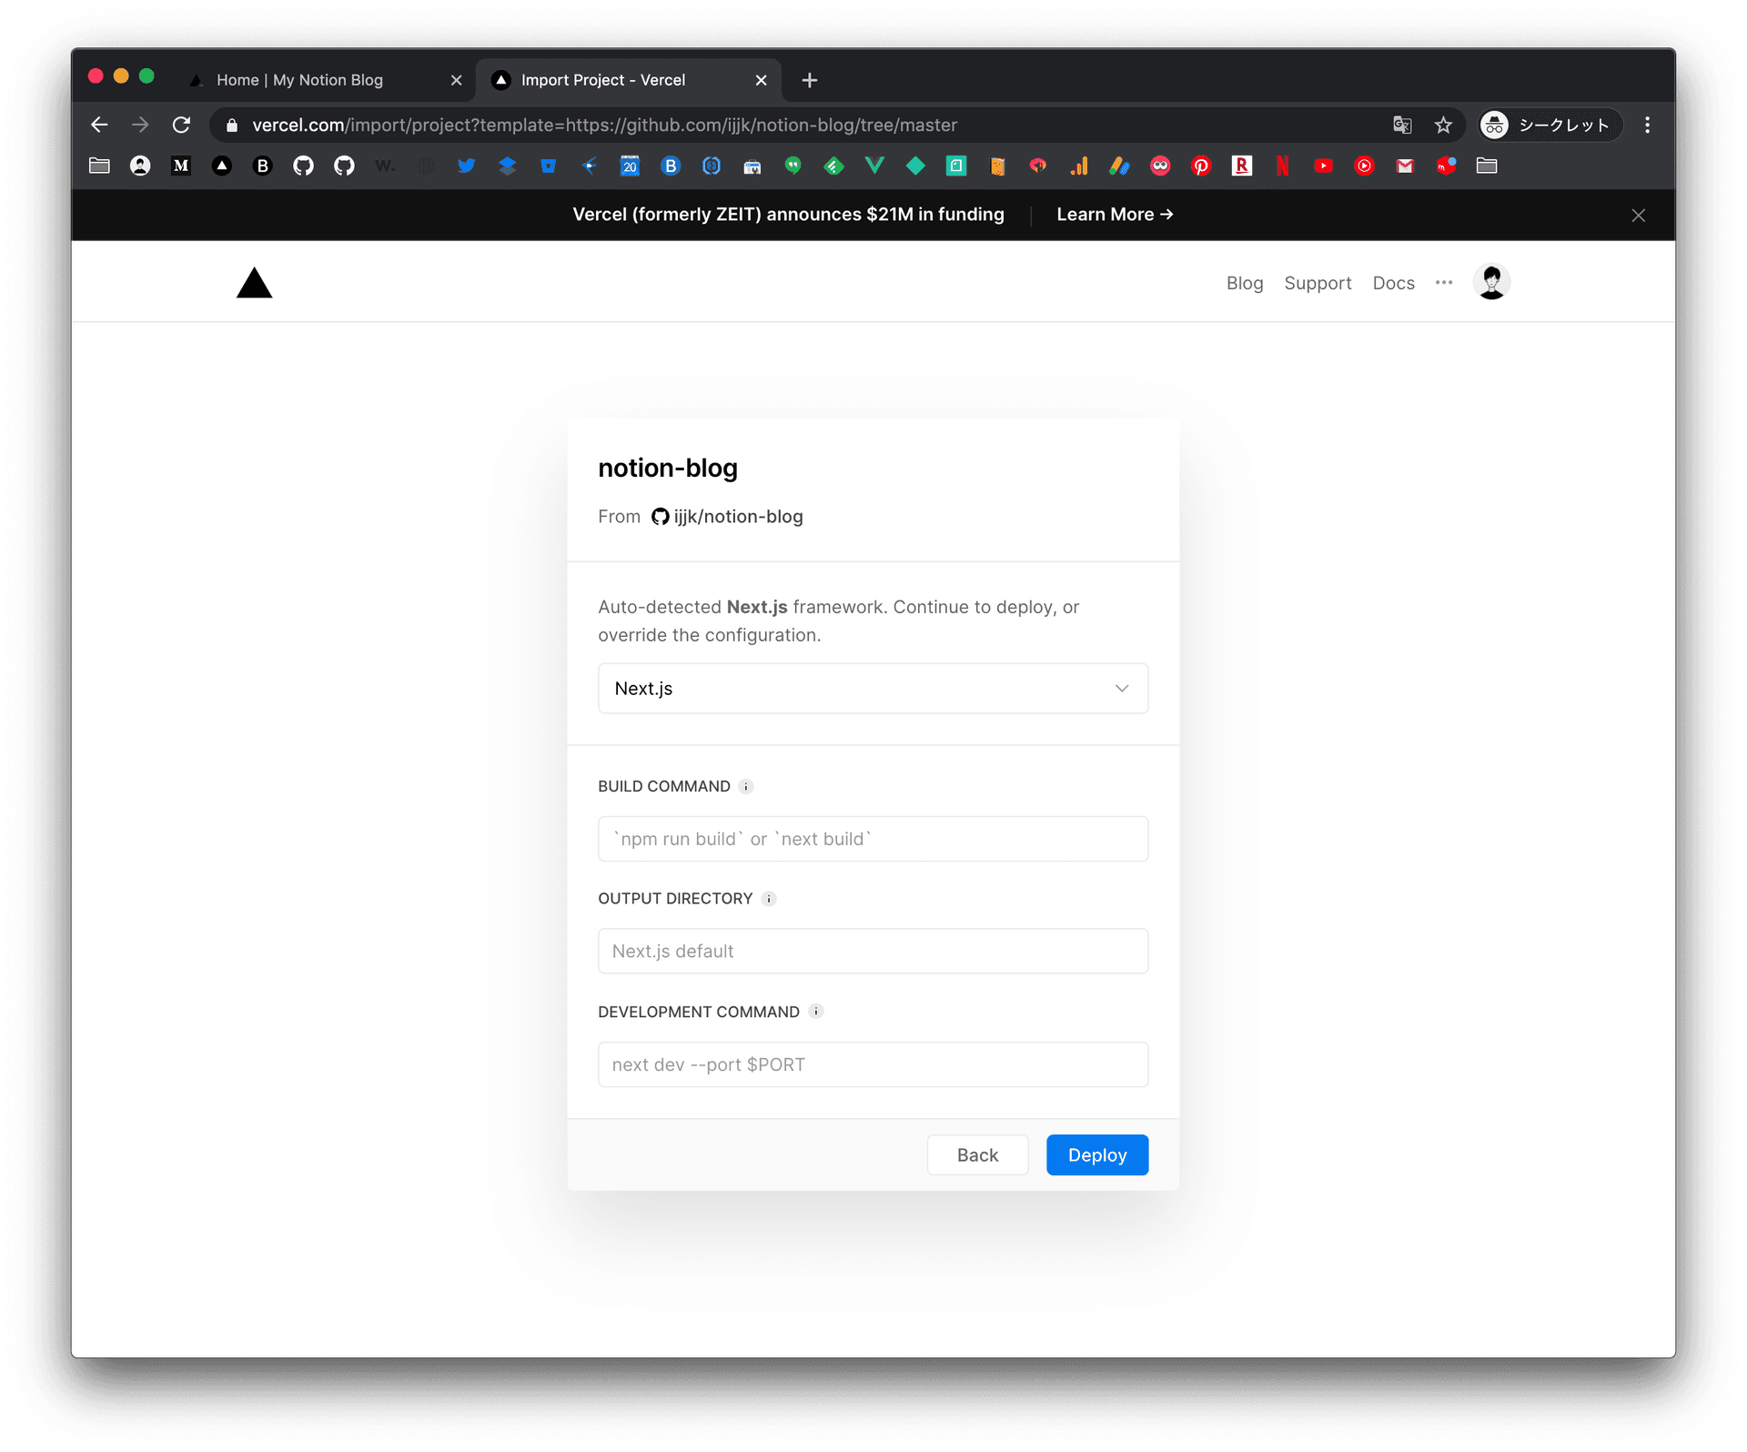The height and width of the screenshot is (1452, 1747).
Task: Click the three-dot menu next to Docs
Action: pos(1445,281)
